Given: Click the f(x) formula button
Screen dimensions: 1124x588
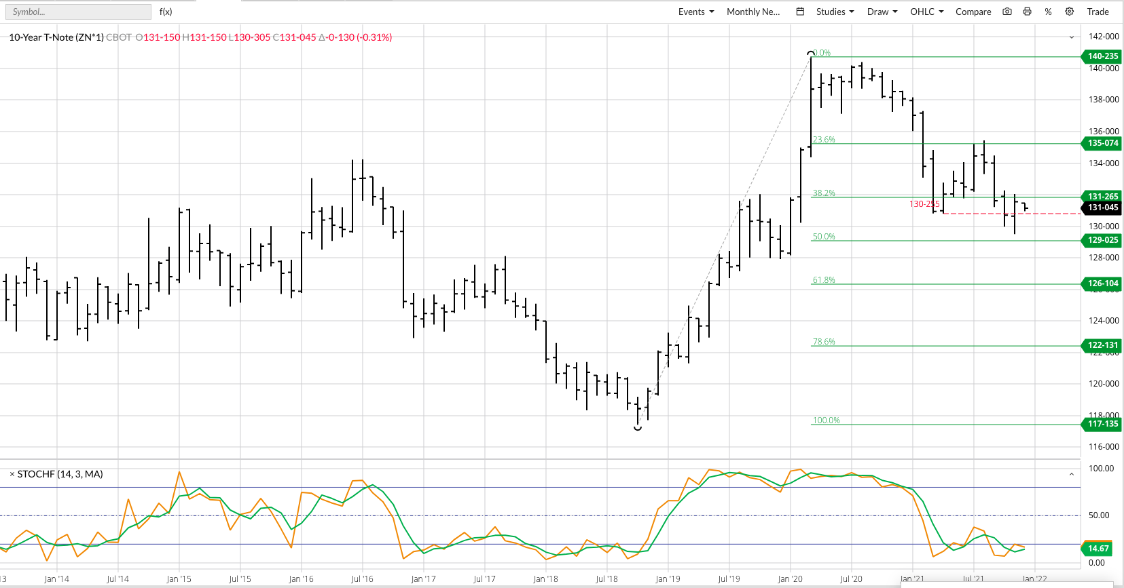Looking at the screenshot, I should tap(166, 12).
